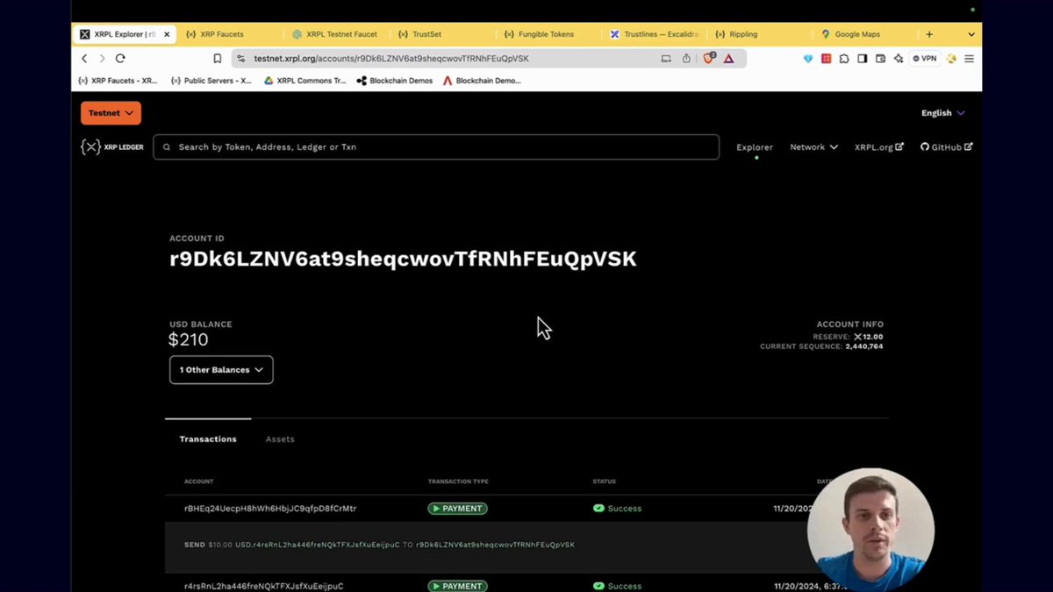Viewport: 1053px width, 592px height.
Task: Click the bookmark icon beside the address bar
Action: point(217,59)
